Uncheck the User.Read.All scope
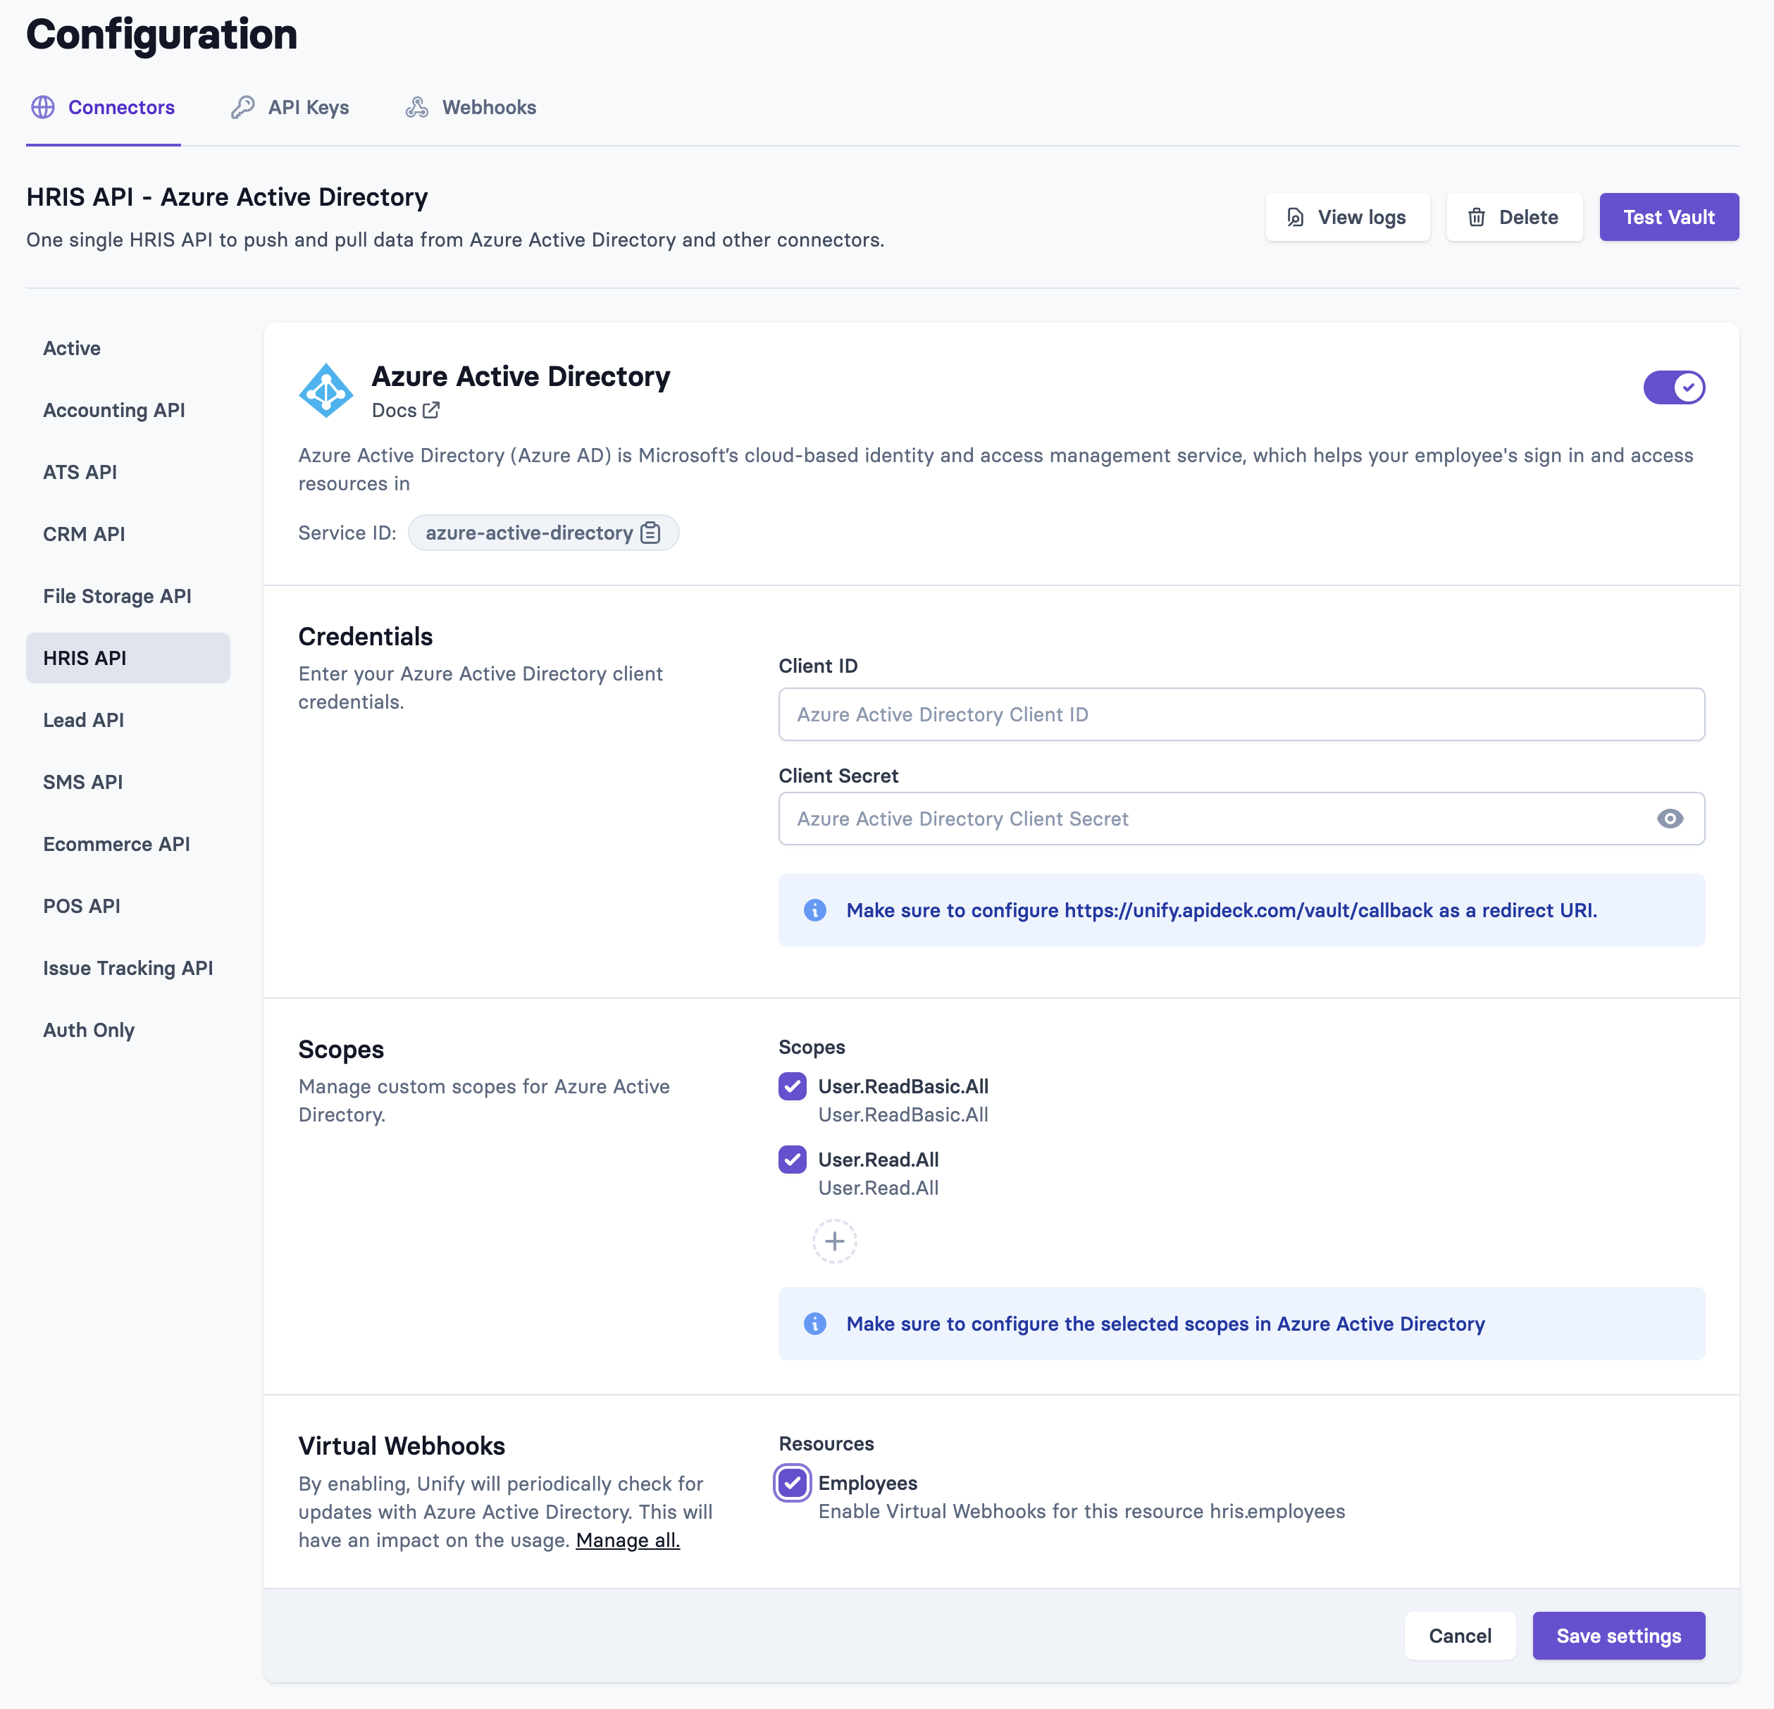Screen dimensions: 1774x1709 click(792, 1160)
